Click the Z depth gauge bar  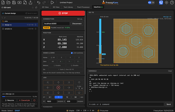(100, 41)
